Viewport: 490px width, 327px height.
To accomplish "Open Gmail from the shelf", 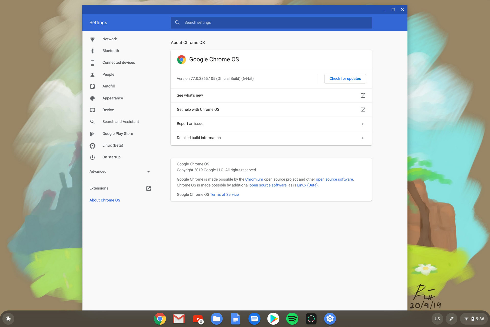I will tap(179, 319).
